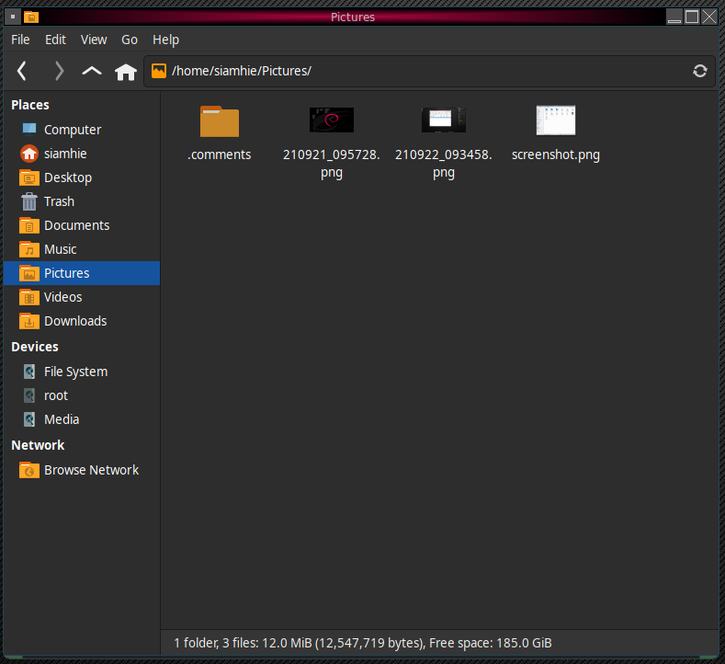Click the /home/siamhie/Pictures/ path field
Viewport: 725px width, 664px height.
429,71
